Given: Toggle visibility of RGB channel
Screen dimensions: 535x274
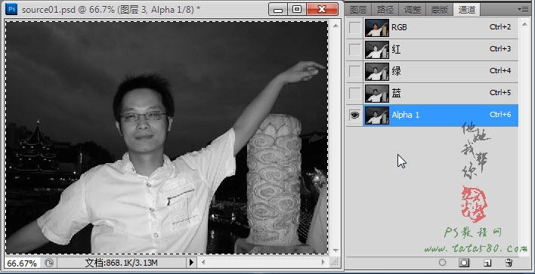Looking at the screenshot, I should coord(355,28).
